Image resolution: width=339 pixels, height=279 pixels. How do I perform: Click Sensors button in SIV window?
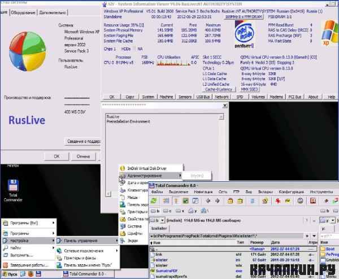pyautogui.click(x=185, y=97)
